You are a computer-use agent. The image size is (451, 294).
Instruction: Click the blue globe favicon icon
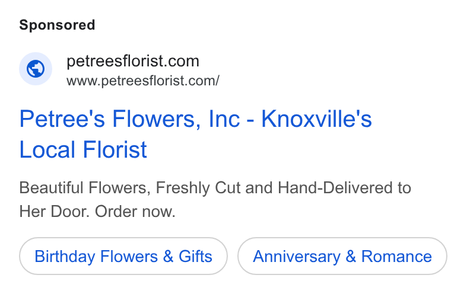click(x=36, y=69)
